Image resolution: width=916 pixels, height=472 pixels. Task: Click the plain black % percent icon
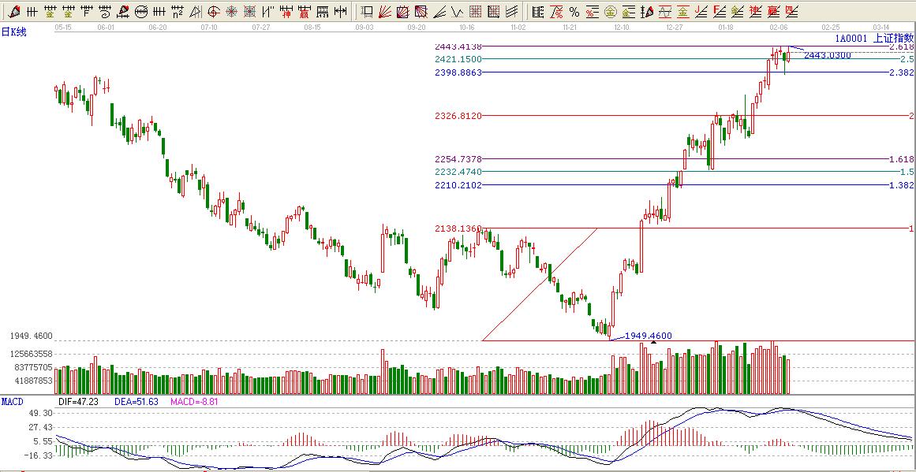[574, 12]
